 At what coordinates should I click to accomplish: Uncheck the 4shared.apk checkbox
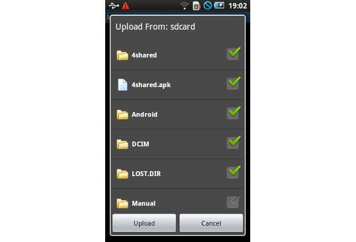click(x=233, y=83)
